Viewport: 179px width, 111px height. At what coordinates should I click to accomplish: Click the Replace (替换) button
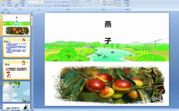click(x=128, y=3)
